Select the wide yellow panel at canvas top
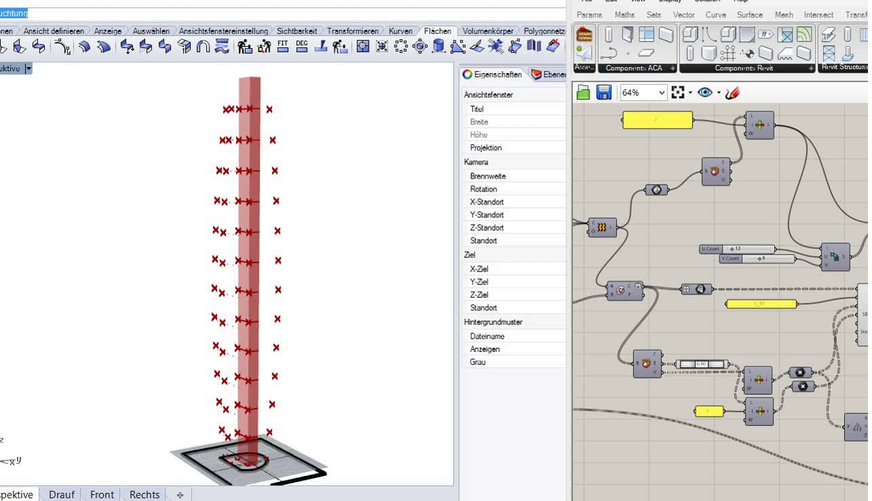This screenshot has width=872, height=501. [x=658, y=120]
